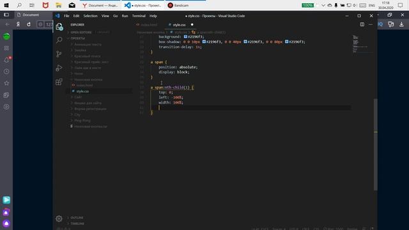409x230 pixels.
Task: Switch to the Yandex Document taskbar window
Action: (x=100, y=5)
